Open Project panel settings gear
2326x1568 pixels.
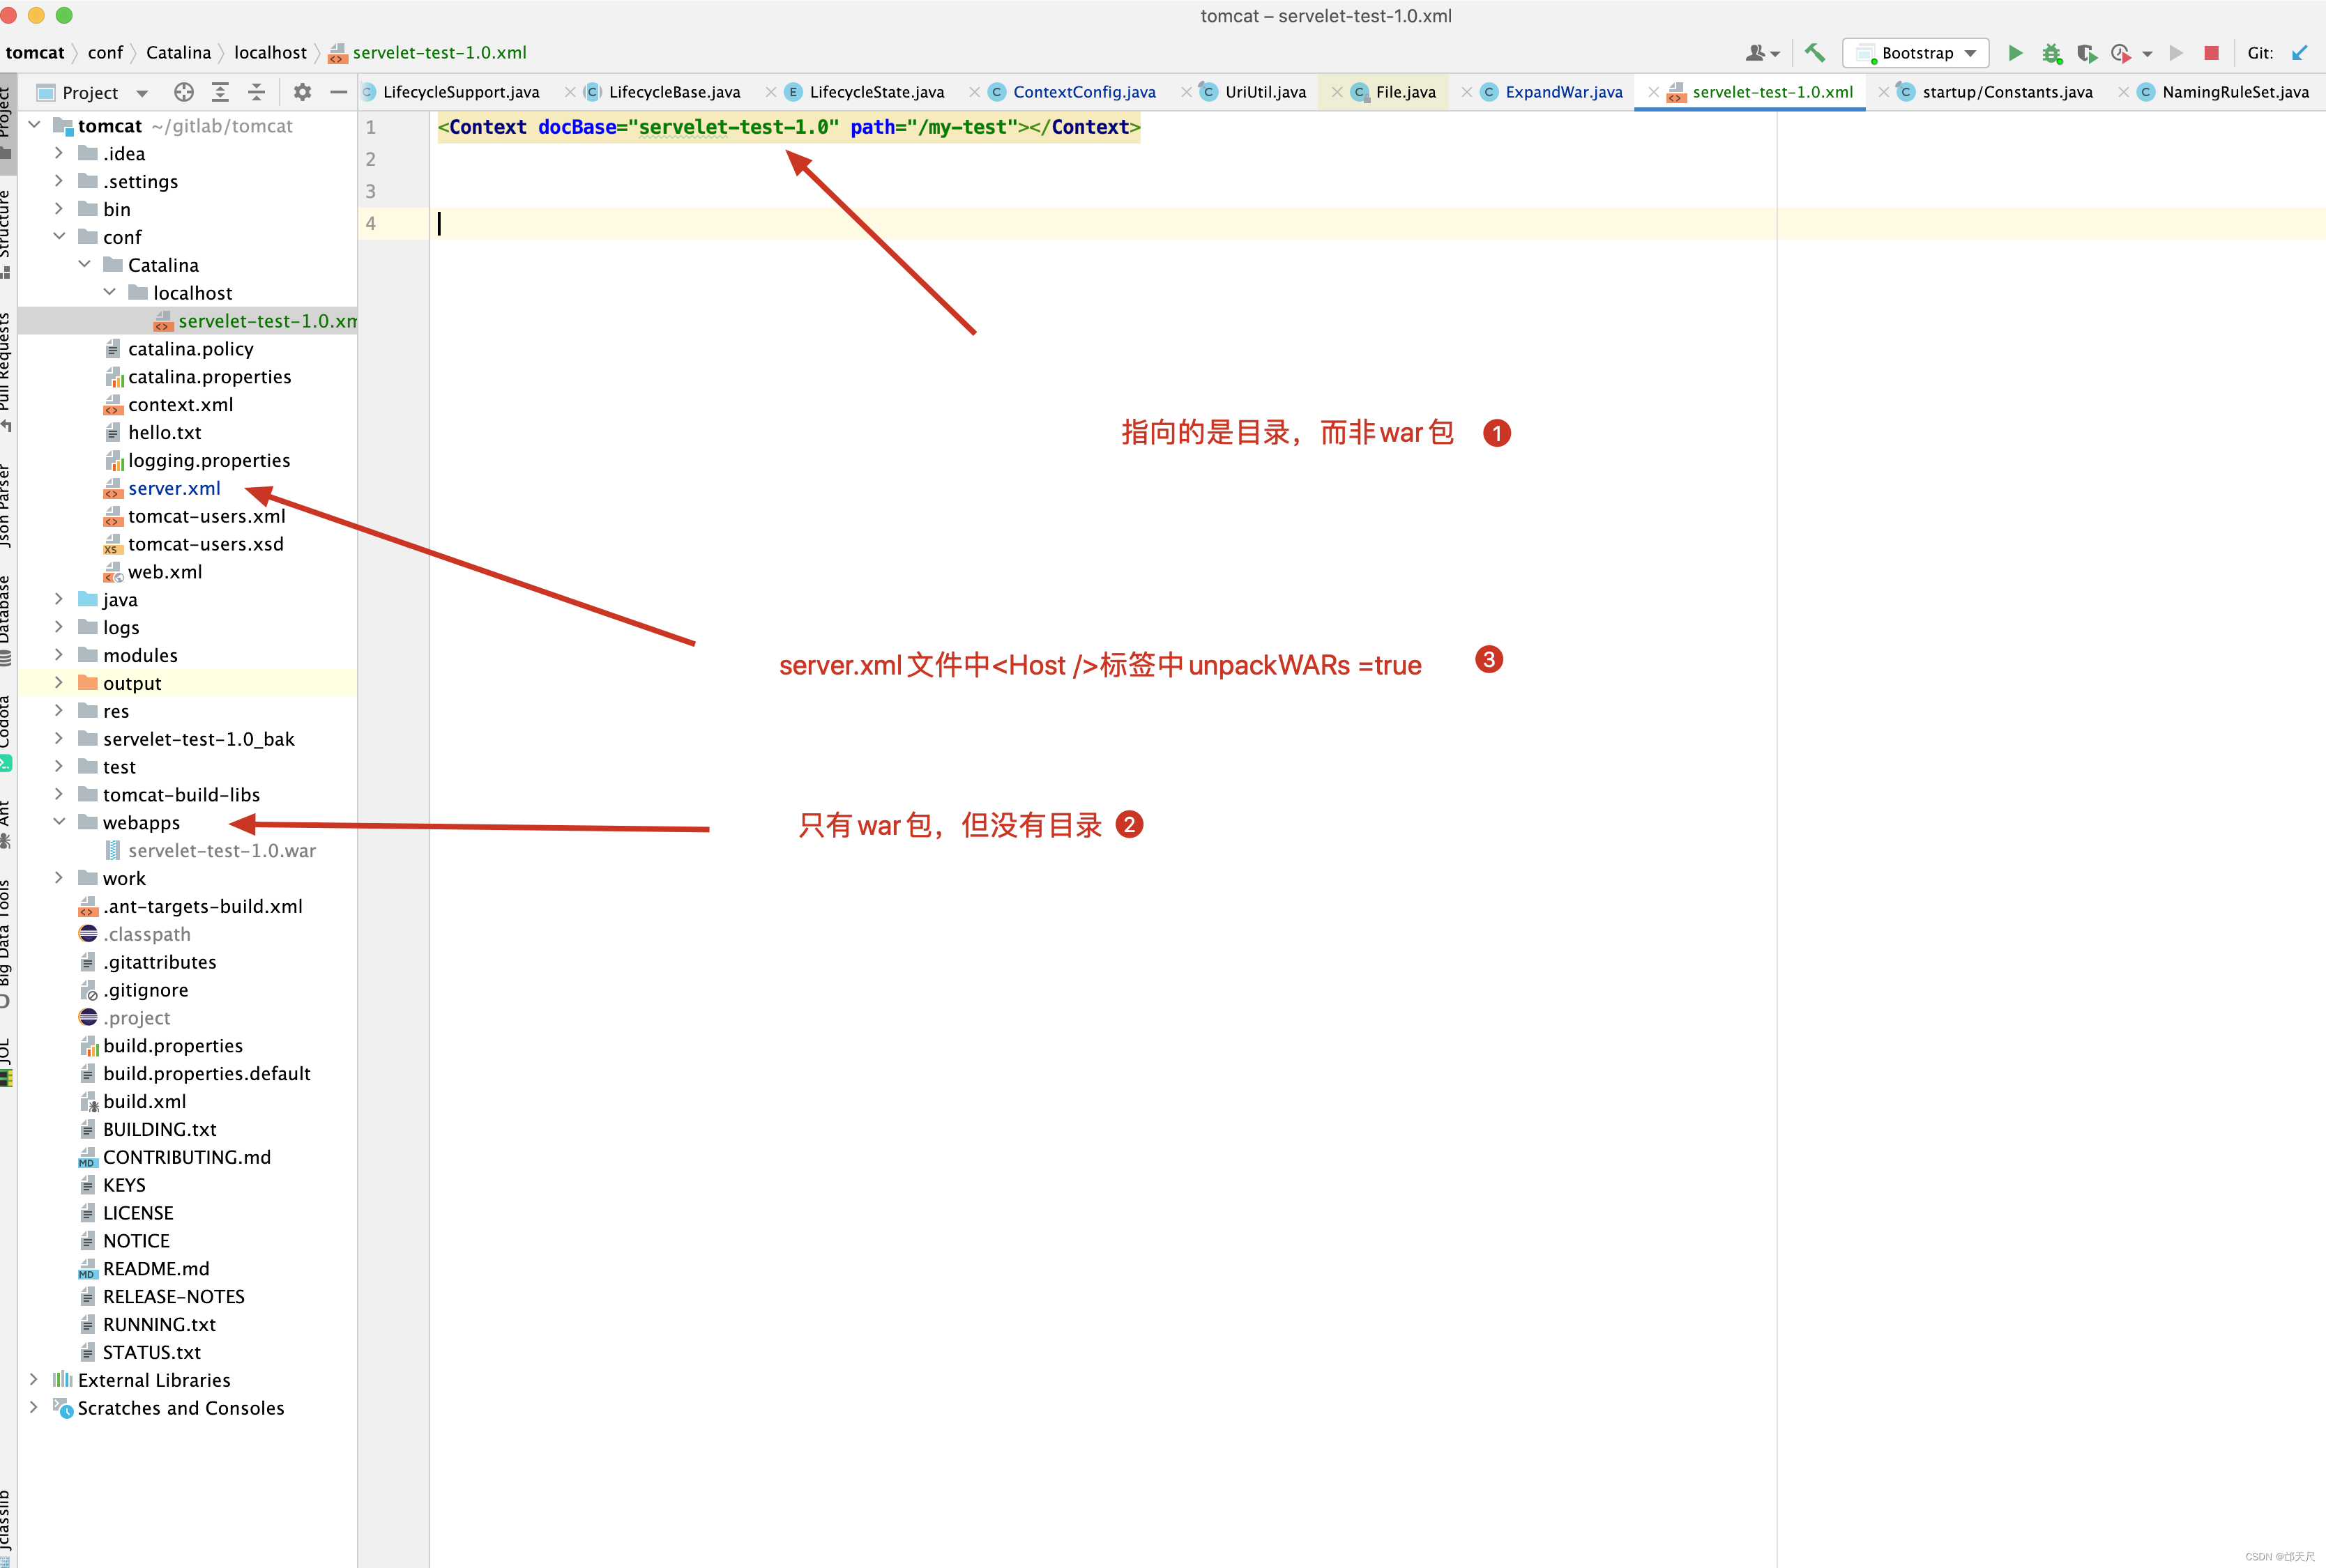click(x=302, y=92)
